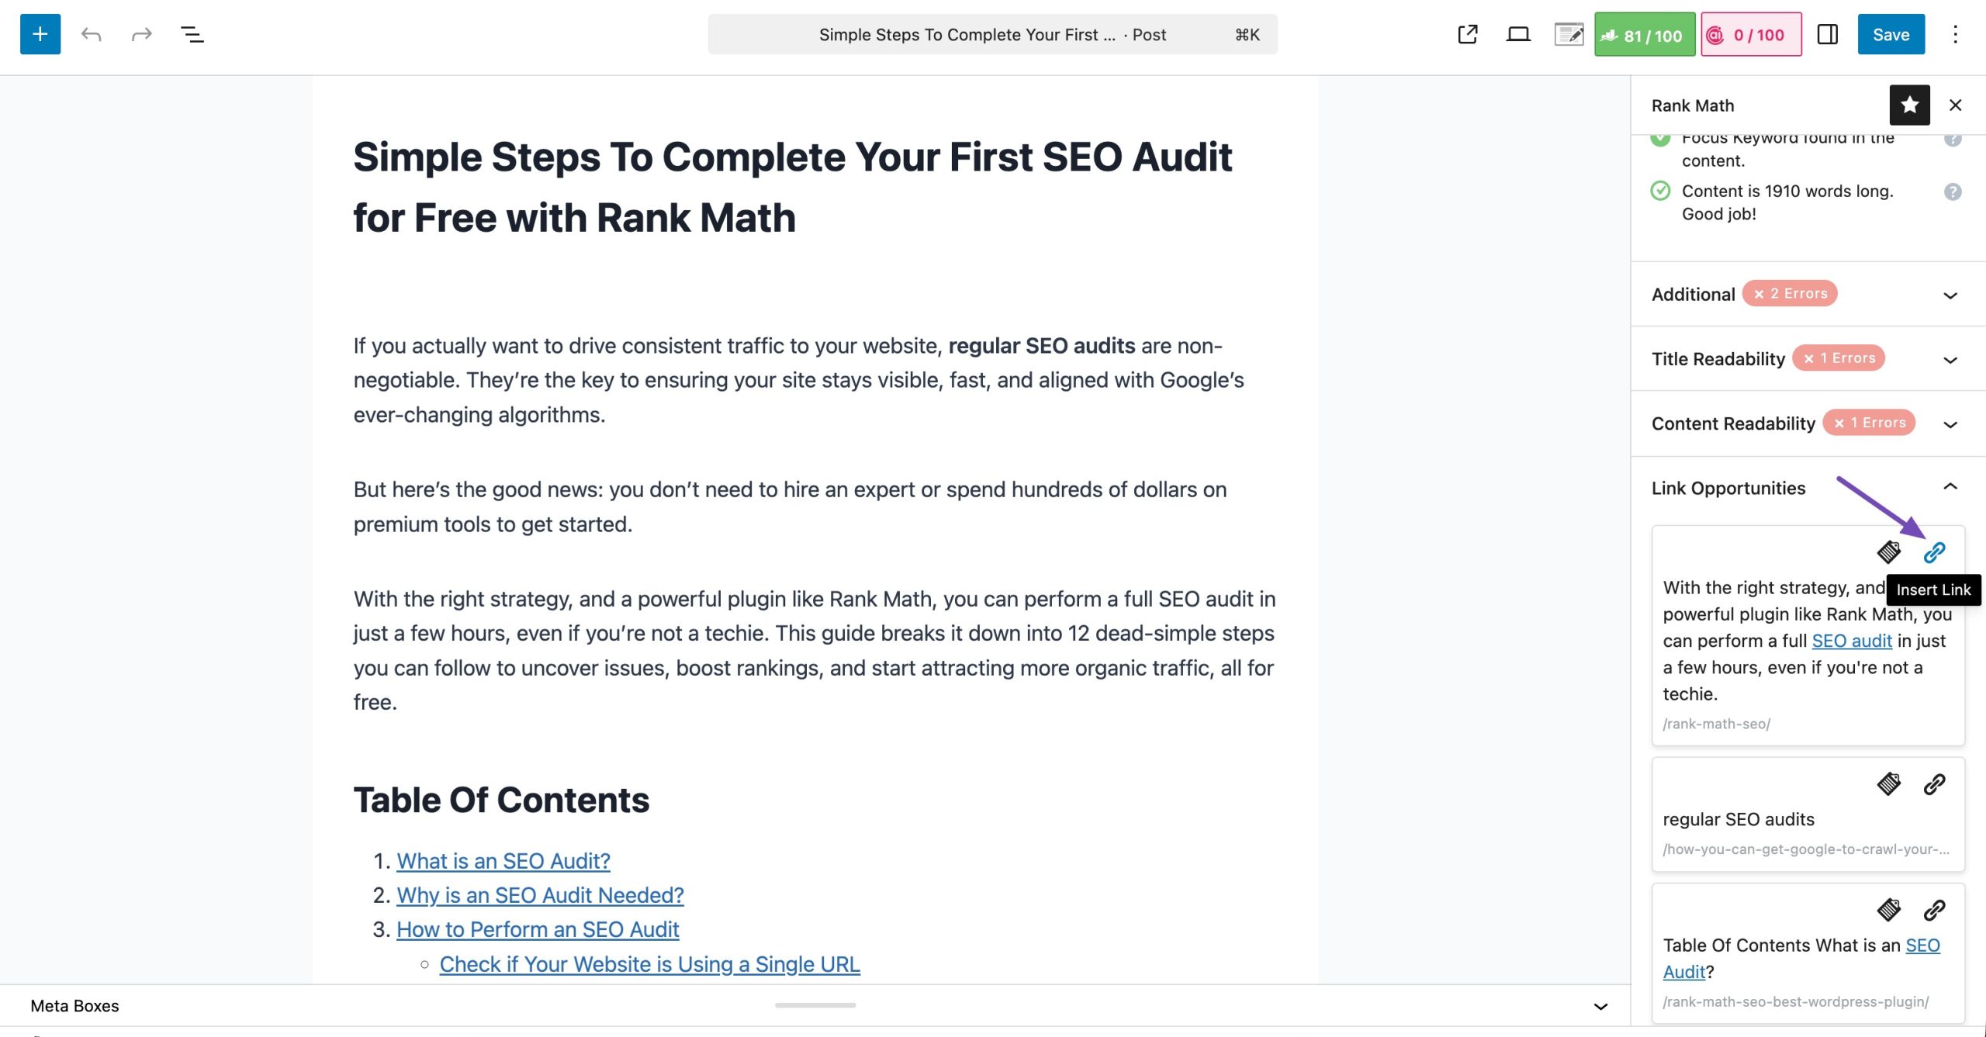
Task: Click the Insert Link icon in first suggestion
Action: (x=1934, y=552)
